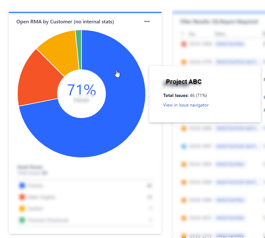Screen dimensions: 265x238
Task: Click the yellow legend color swatch
Action: pos(22,209)
